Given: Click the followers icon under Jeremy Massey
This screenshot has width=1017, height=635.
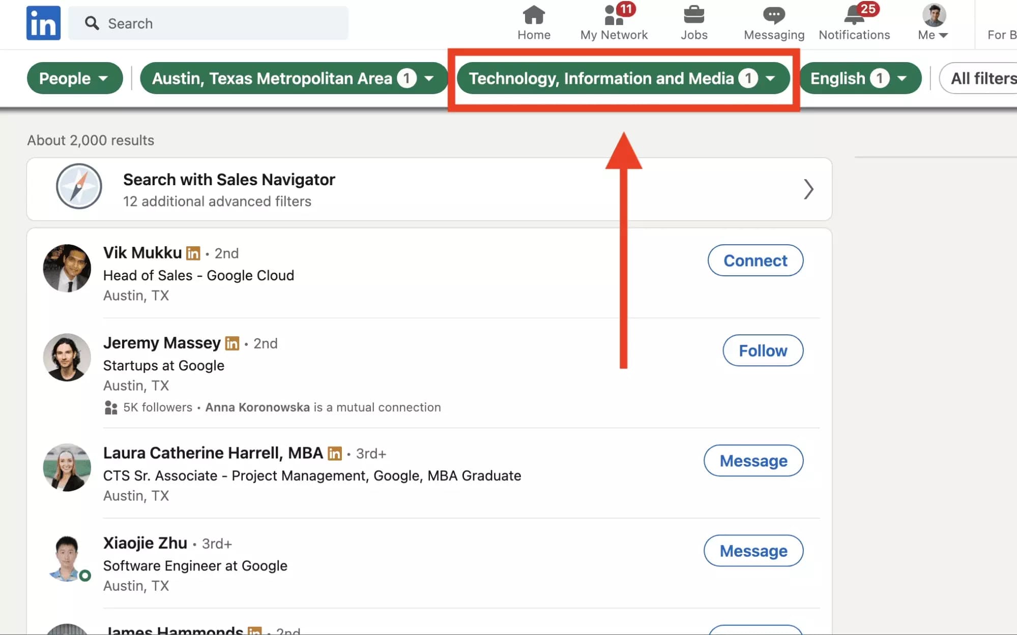Looking at the screenshot, I should [111, 407].
